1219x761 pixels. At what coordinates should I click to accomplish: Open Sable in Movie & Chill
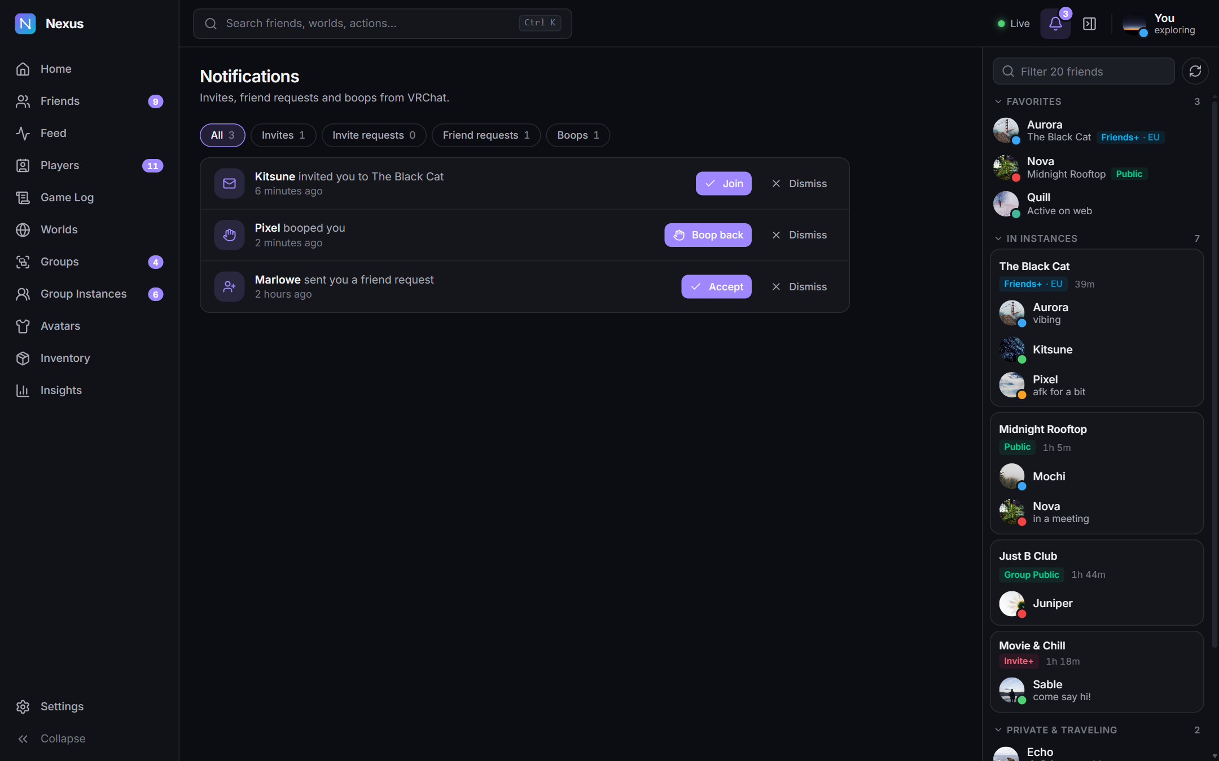coord(1097,691)
